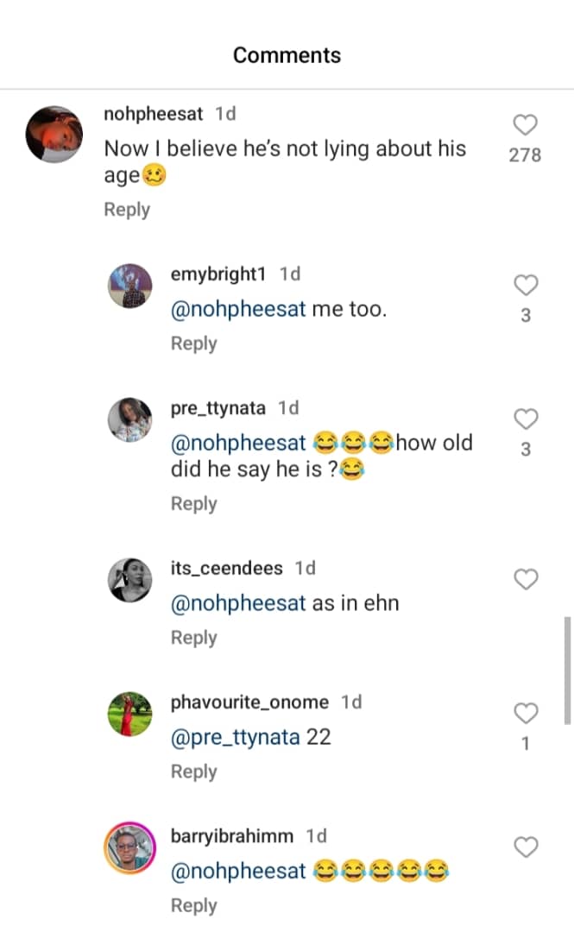This screenshot has height=932, width=574.
Task: Open @nohpheesat mention in its_ceendees reply
Action: tap(238, 604)
